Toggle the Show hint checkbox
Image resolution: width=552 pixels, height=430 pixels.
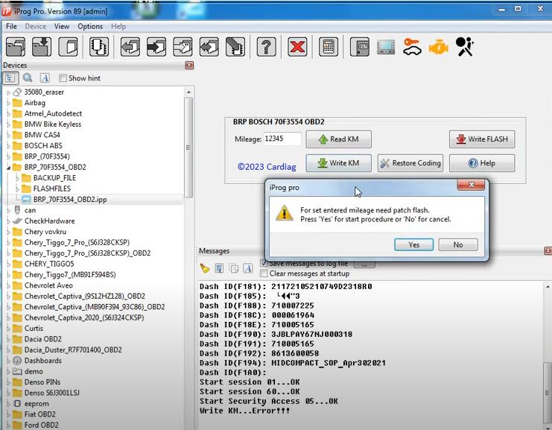coord(63,78)
